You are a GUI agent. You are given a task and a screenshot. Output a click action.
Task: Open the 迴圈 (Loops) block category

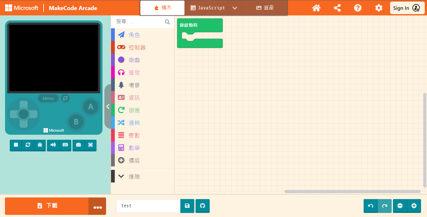143,110
